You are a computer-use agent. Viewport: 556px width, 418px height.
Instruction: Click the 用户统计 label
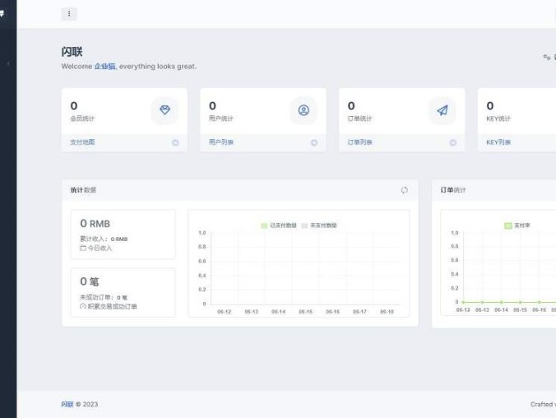tap(221, 118)
